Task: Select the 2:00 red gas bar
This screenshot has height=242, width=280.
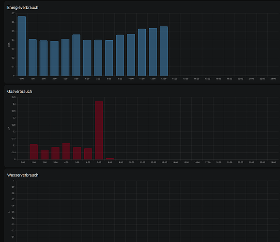Action: (x=45, y=155)
